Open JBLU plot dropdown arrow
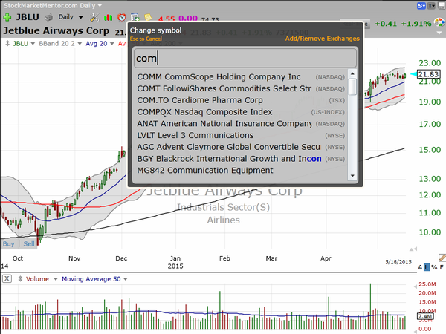The height and width of the screenshot is (334, 446). coord(33,44)
